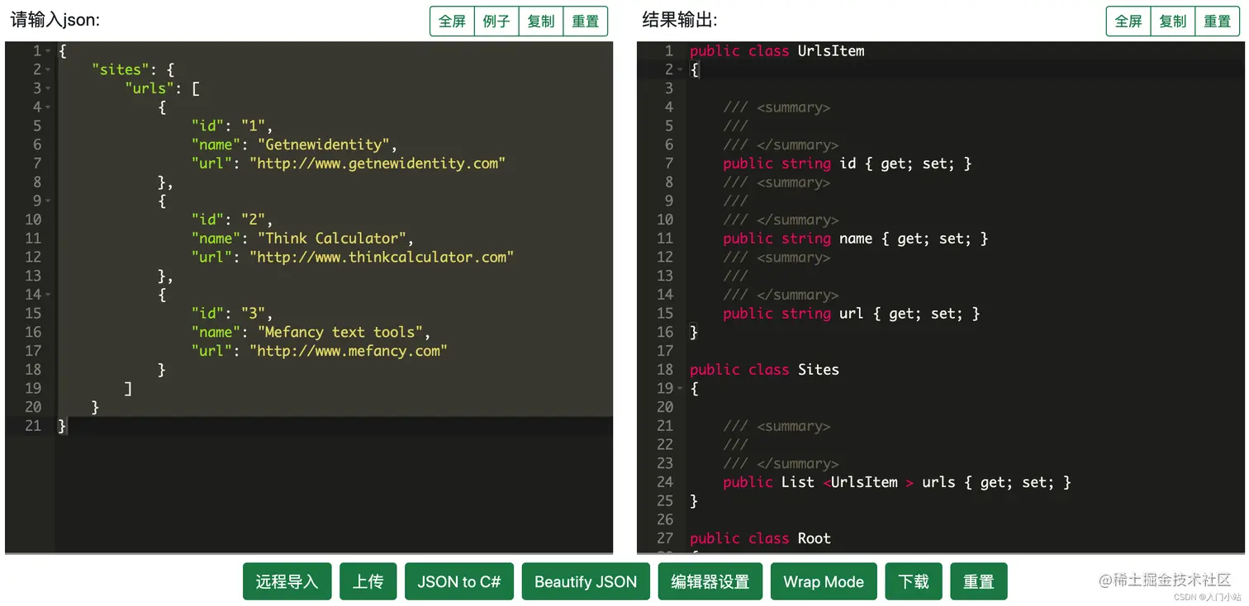Click the "Mefancy text tools" name value

coord(340,333)
